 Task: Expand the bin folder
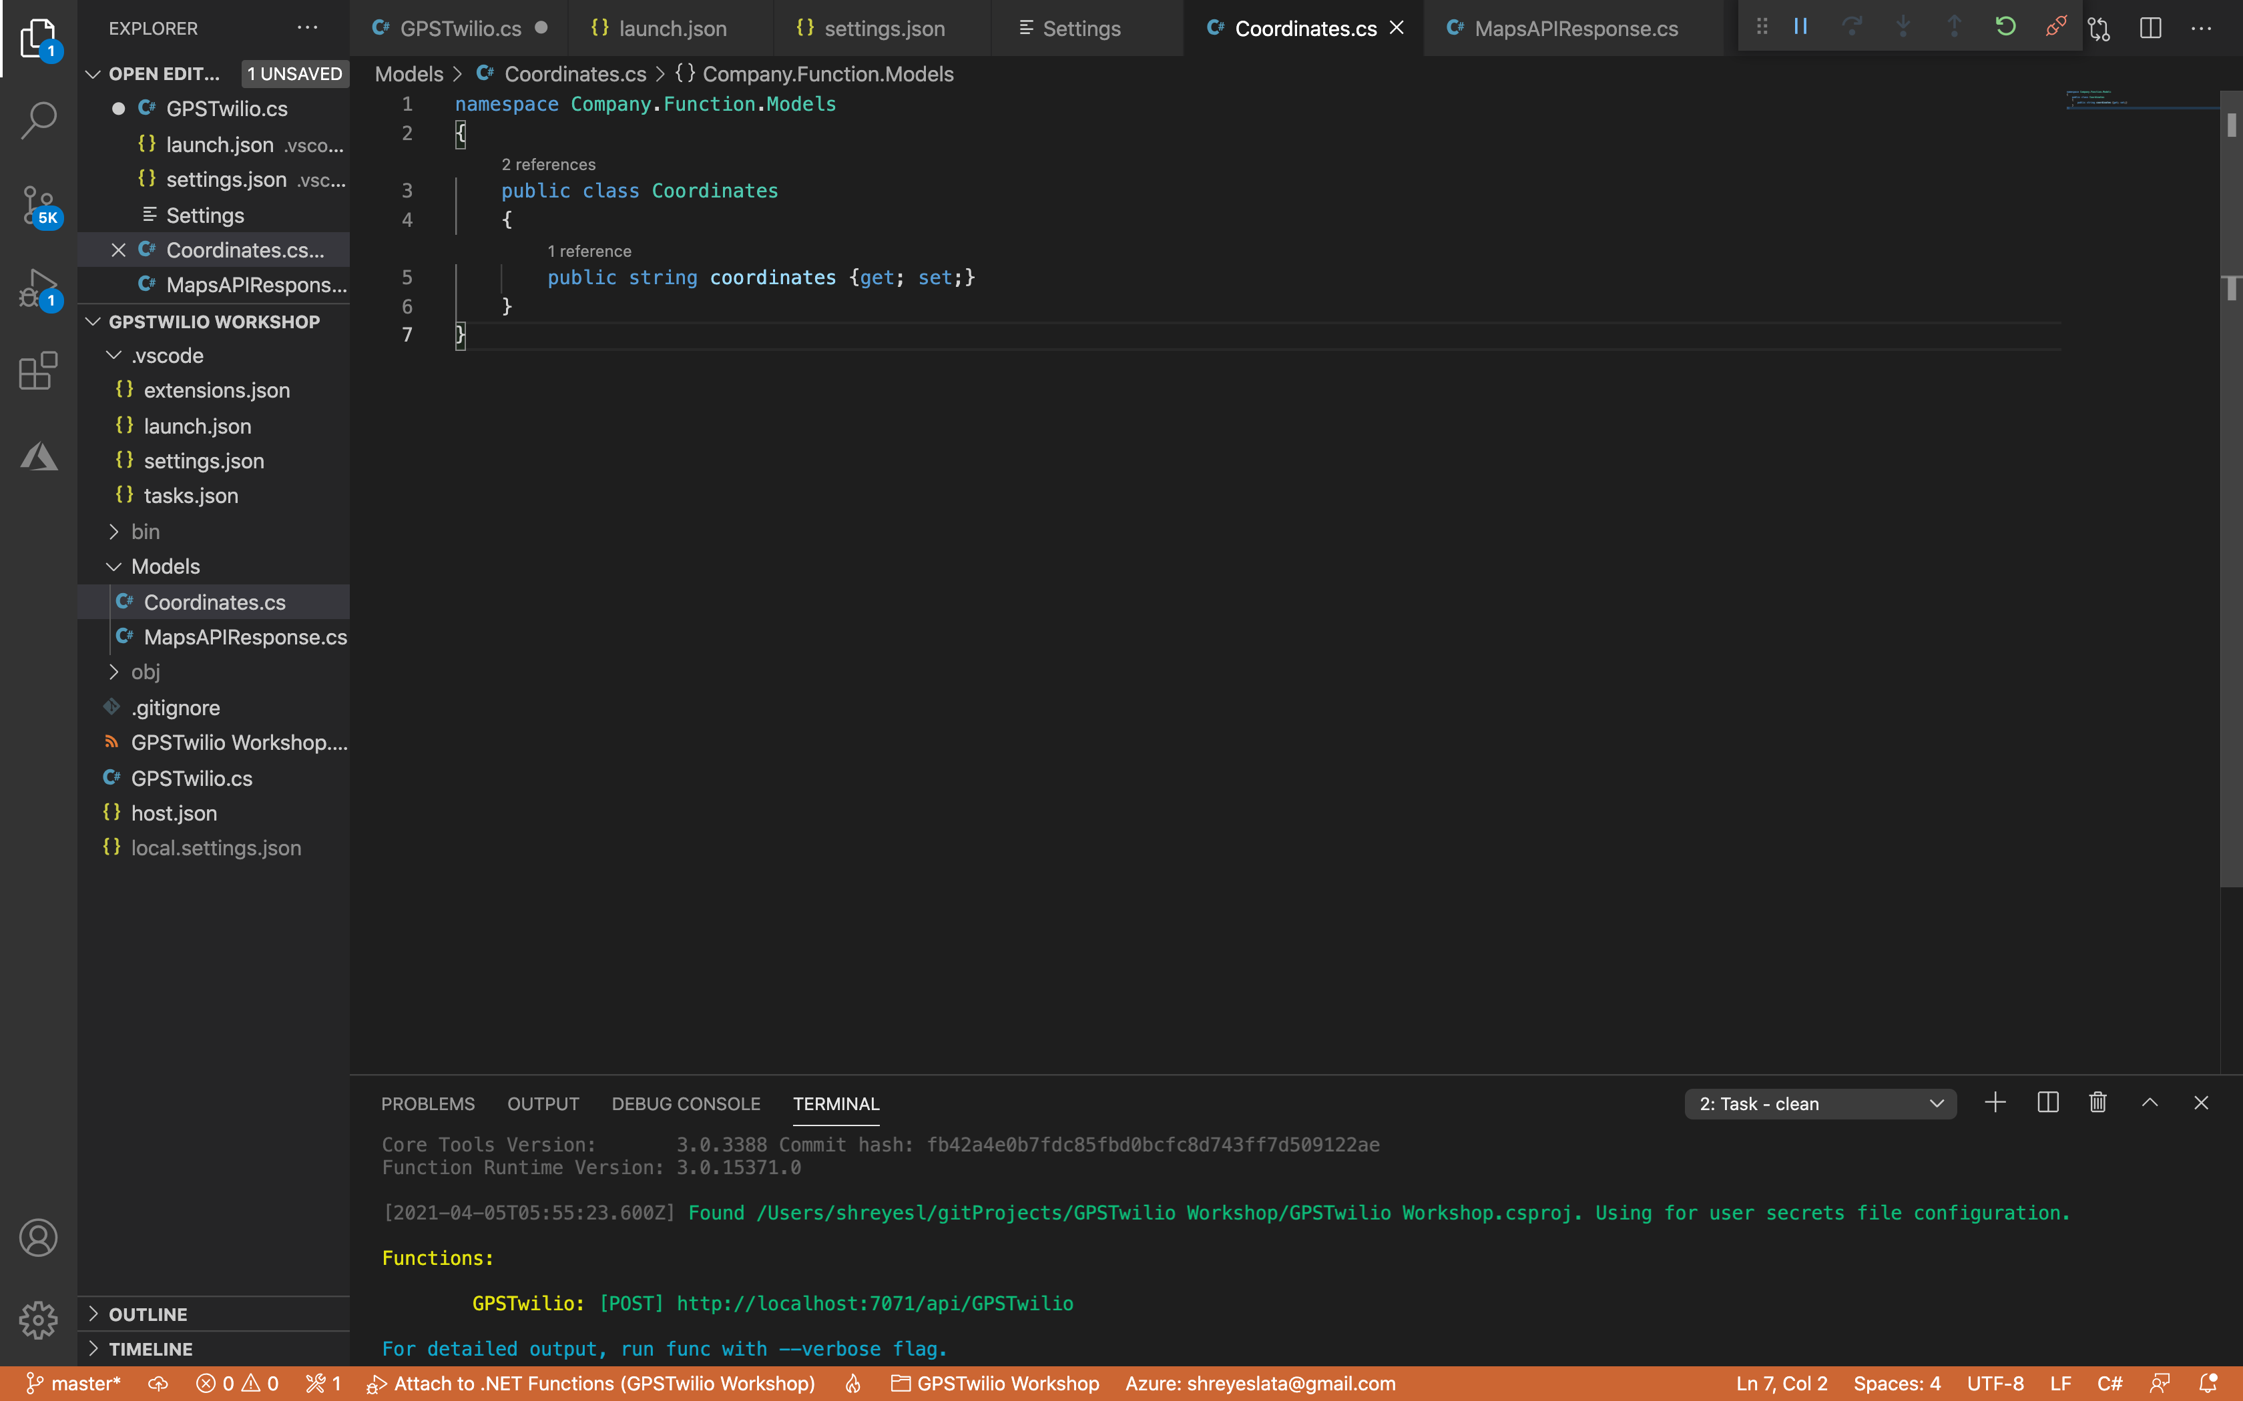point(146,532)
